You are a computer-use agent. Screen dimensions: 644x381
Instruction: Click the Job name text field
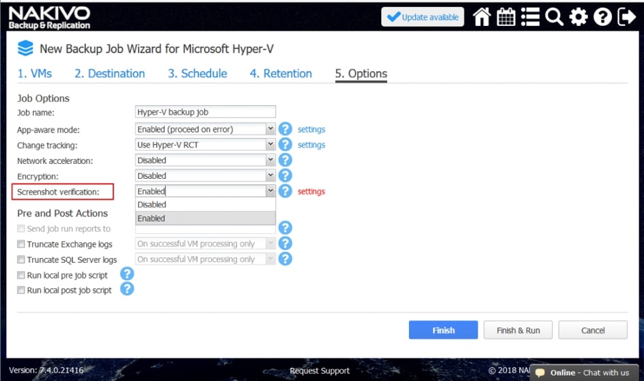pyautogui.click(x=206, y=112)
